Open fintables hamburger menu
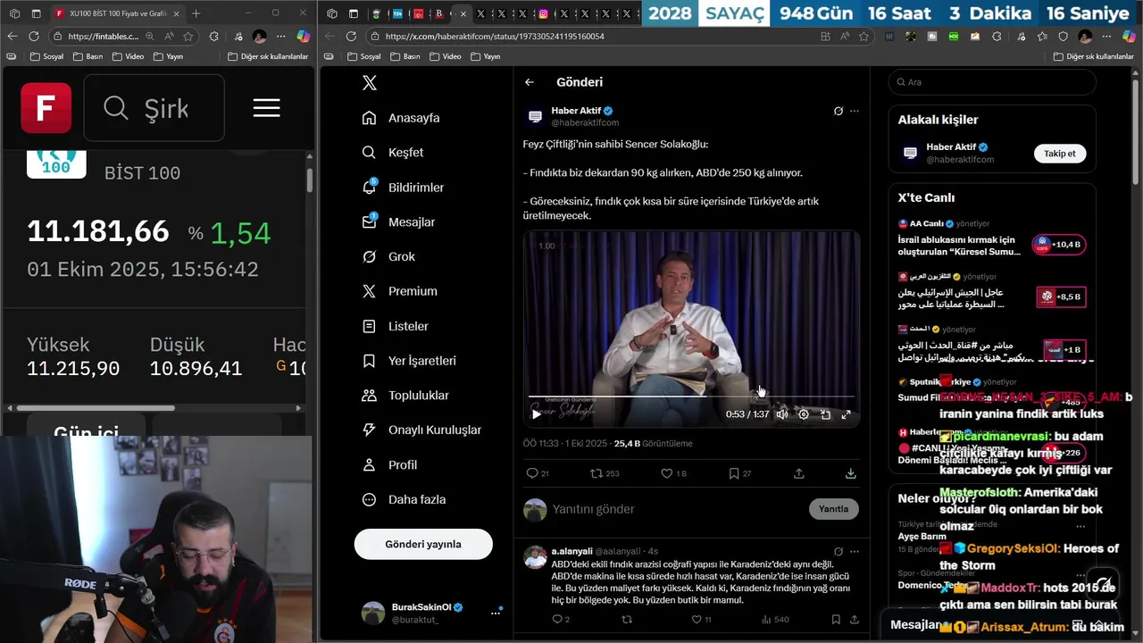Image resolution: width=1143 pixels, height=643 pixels. (x=266, y=108)
